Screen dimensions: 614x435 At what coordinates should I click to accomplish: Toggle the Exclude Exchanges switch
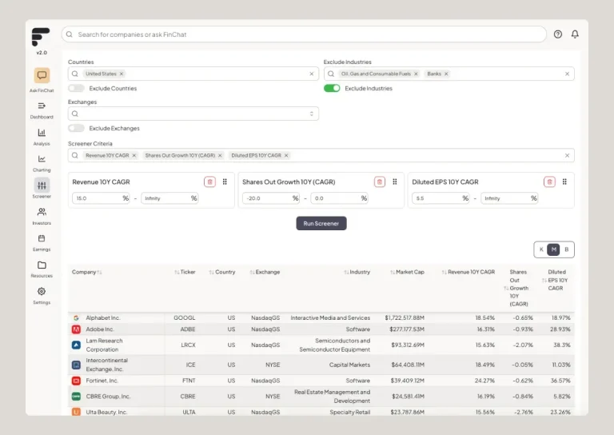click(x=76, y=128)
